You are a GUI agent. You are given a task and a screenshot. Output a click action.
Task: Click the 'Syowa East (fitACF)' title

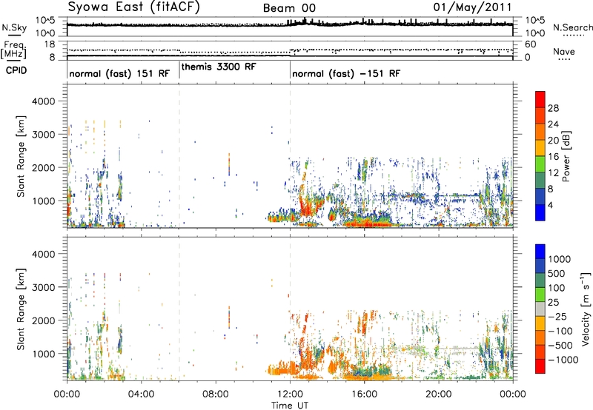133,7
